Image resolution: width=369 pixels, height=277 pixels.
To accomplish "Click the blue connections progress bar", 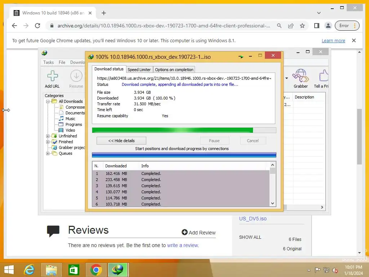I will (184, 155).
